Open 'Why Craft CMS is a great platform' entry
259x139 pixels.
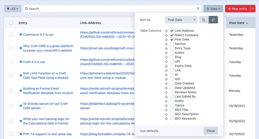tap(48, 48)
